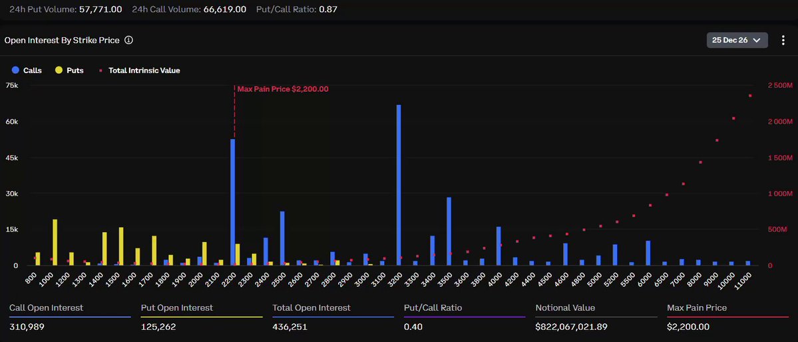Image resolution: width=798 pixels, height=342 pixels.
Task: Click the Max Pain Price $2,200.00 label
Action: tap(283, 89)
